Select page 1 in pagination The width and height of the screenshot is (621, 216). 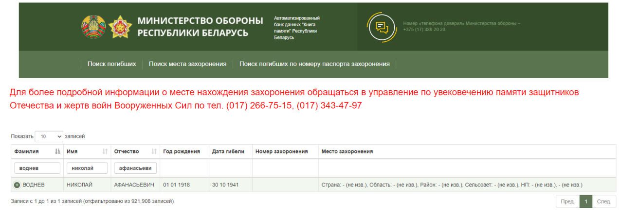(x=585, y=201)
